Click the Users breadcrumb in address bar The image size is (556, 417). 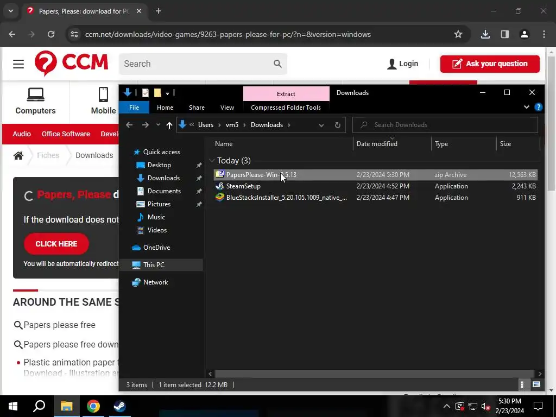[x=206, y=125]
